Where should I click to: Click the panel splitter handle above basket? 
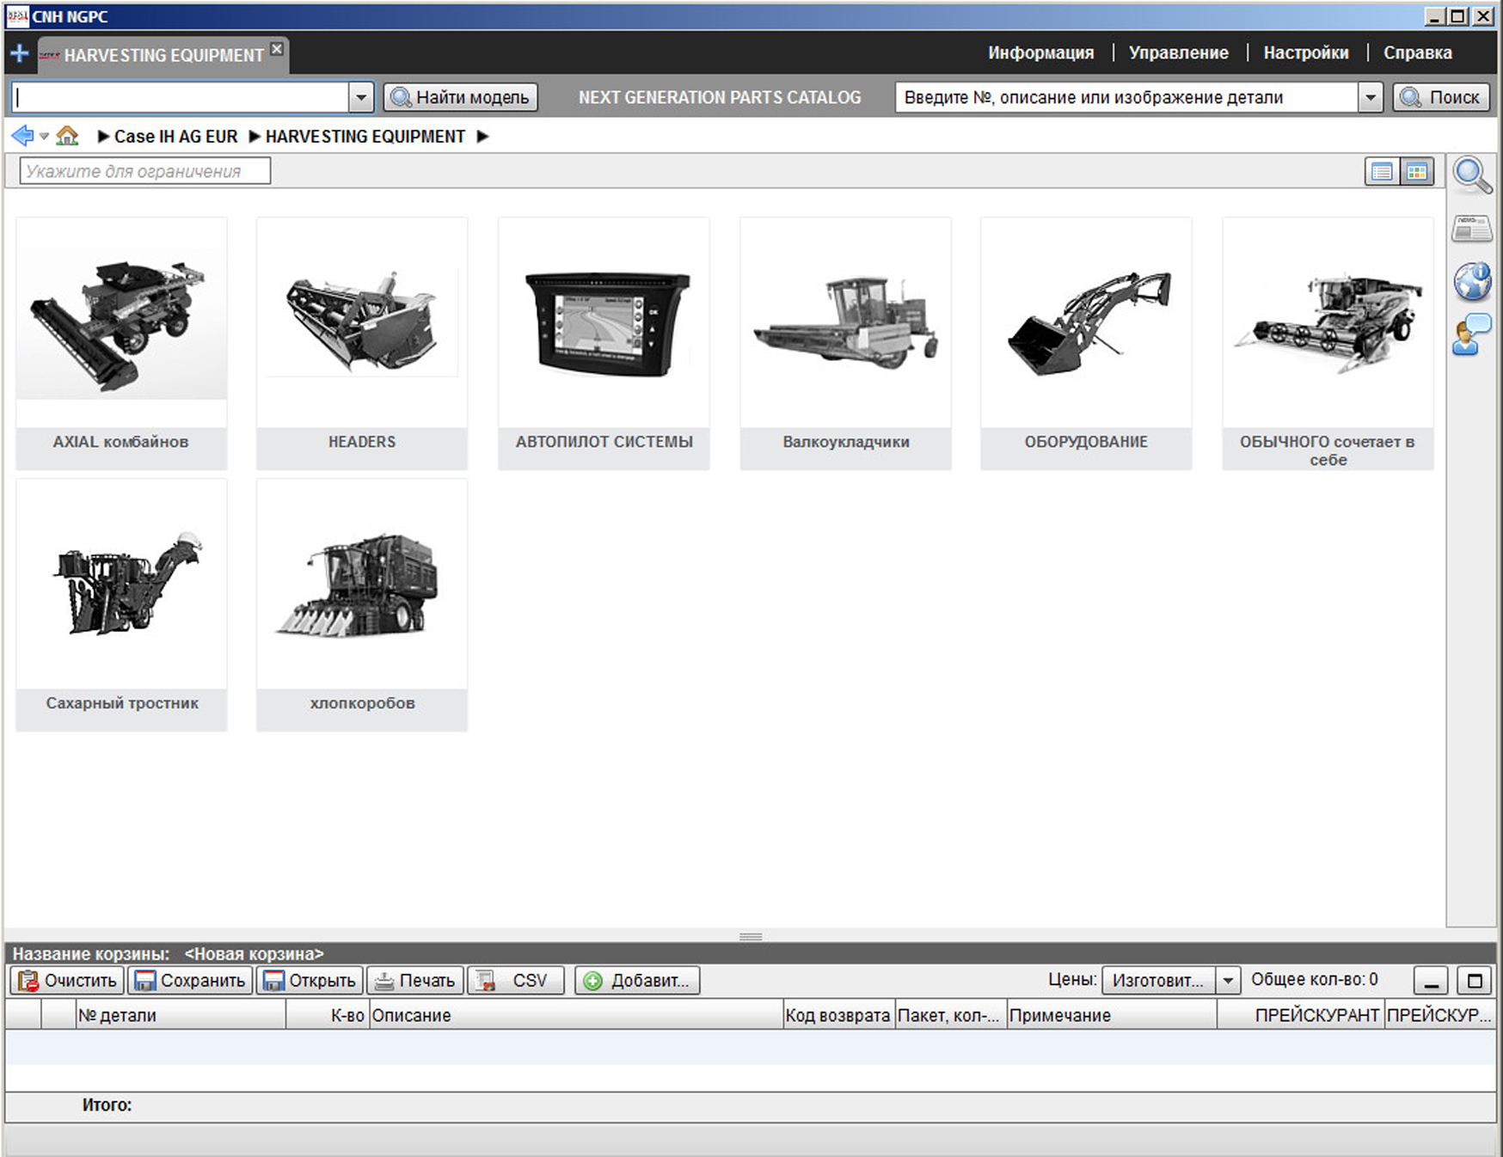click(x=750, y=936)
